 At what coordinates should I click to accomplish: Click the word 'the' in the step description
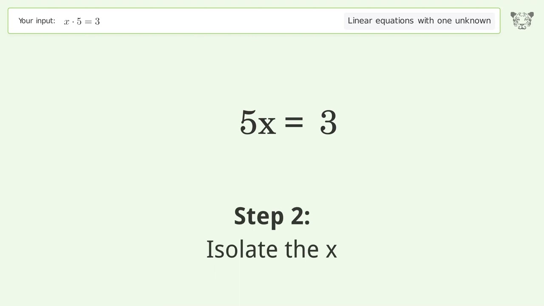pyautogui.click(x=302, y=249)
